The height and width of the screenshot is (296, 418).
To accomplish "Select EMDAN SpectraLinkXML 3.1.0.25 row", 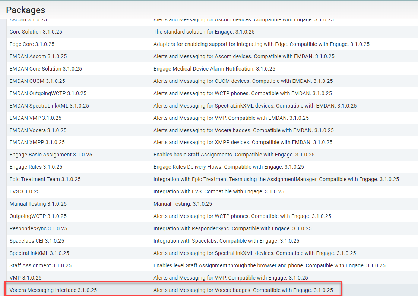I will coord(49,106).
